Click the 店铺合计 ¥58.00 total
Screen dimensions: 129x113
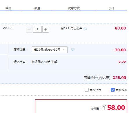105,78
